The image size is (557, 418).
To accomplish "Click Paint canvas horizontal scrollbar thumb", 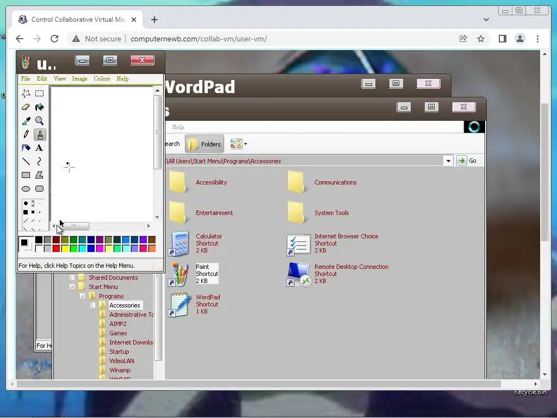I will point(73,226).
